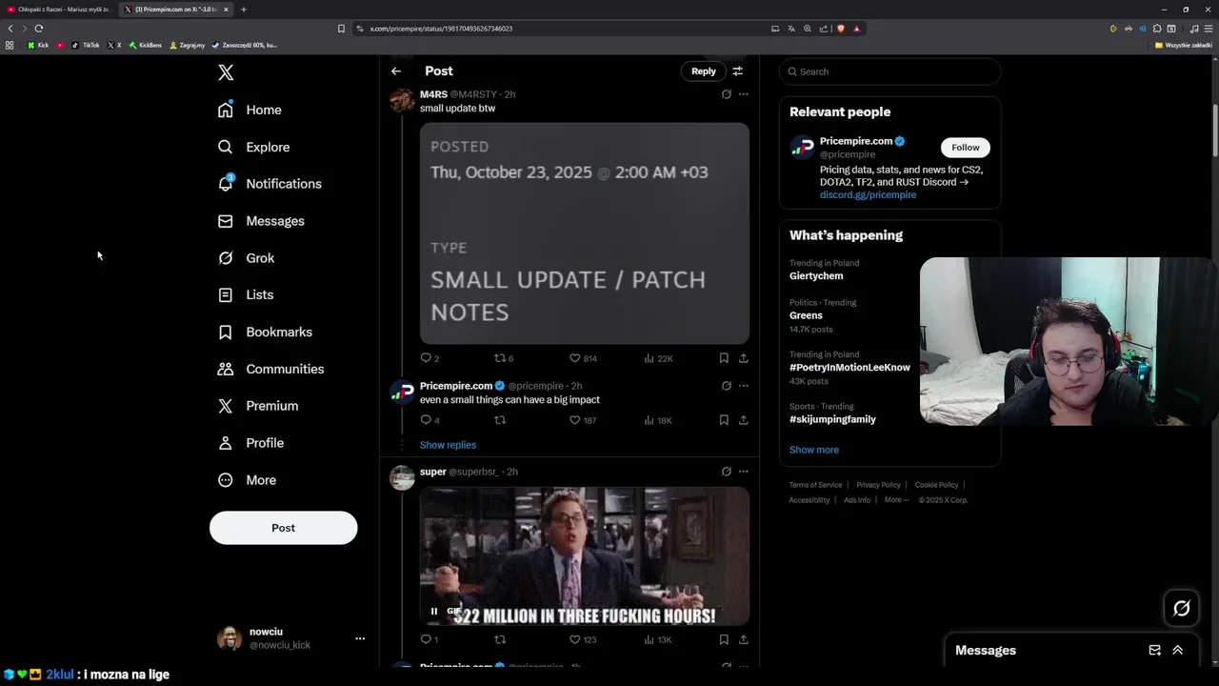Open the floating Grok button
Viewport: 1219px width, 686px height.
[1182, 608]
